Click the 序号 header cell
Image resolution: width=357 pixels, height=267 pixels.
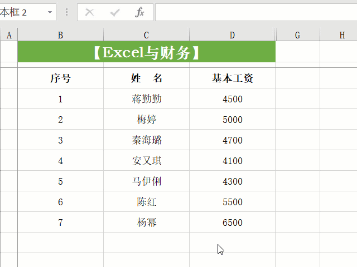click(x=60, y=78)
